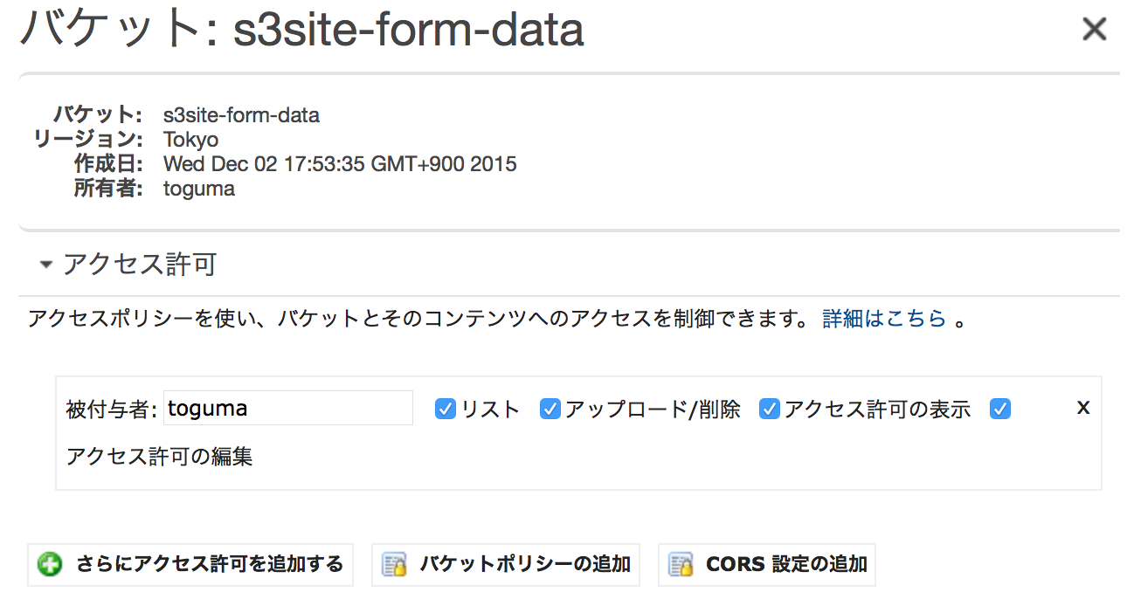1127x606 pixels.
Task: Close the bucket properties panel with the X
Action: [1094, 29]
